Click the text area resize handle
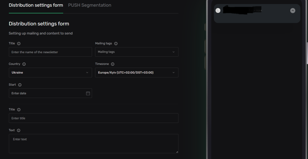The width and height of the screenshot is (308, 159). [x=177, y=152]
